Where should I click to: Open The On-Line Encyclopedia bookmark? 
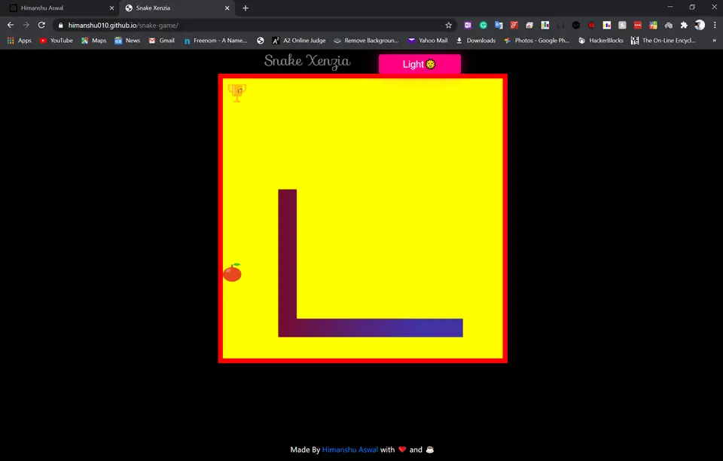[x=664, y=41]
